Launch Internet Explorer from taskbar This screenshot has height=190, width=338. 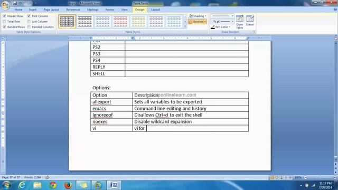click(x=22, y=185)
